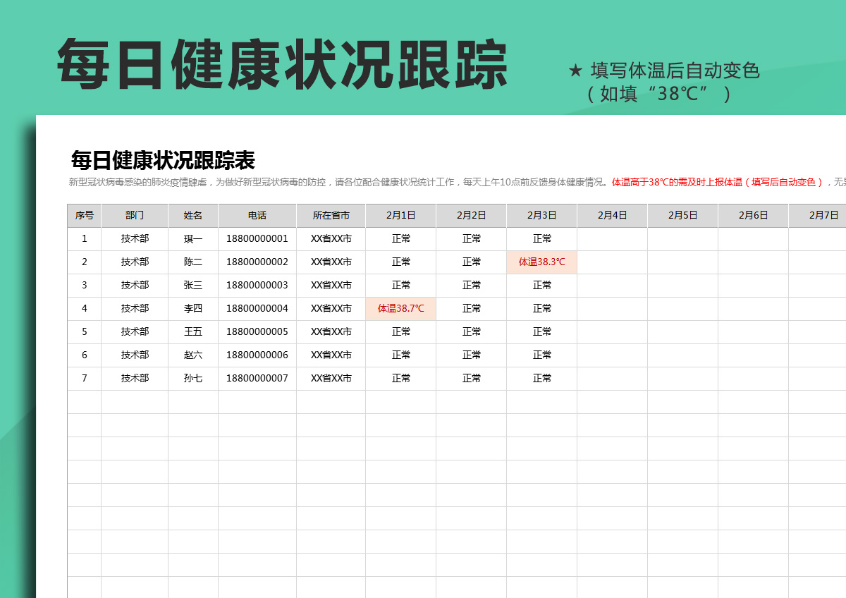Image resolution: width=846 pixels, height=598 pixels.
Task: Click the 技术部 cell in row 2
Action: tap(135, 262)
